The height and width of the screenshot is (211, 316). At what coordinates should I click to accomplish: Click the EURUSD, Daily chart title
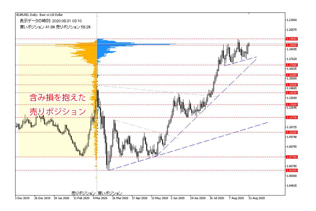point(39,15)
